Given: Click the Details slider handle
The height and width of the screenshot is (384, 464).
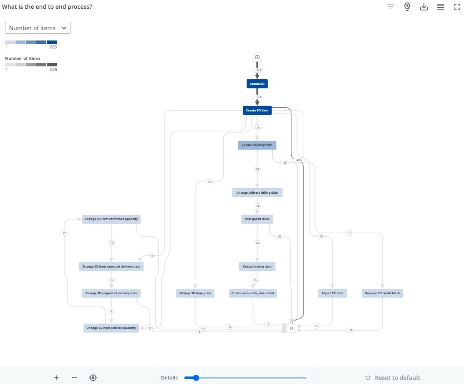Looking at the screenshot, I should coord(196,377).
